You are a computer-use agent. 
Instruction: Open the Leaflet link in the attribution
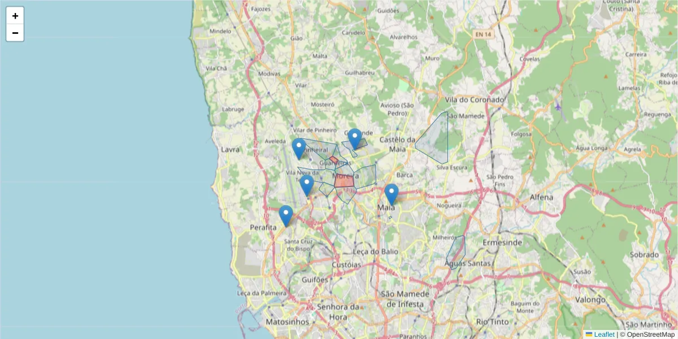[603, 334]
